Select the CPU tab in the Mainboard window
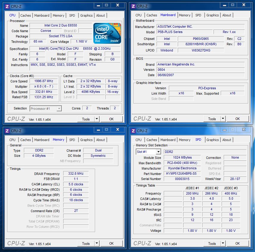The width and height of the screenshot is (255, 252). point(139,15)
